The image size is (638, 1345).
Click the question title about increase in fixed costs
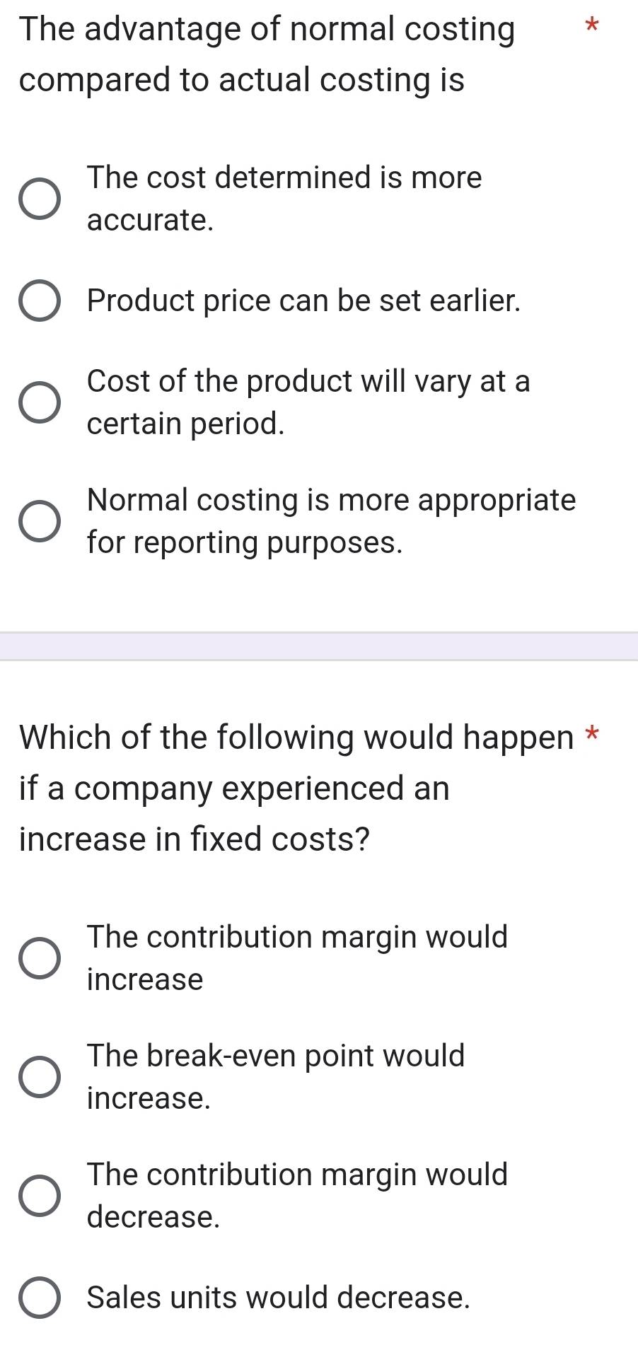pyautogui.click(x=297, y=788)
